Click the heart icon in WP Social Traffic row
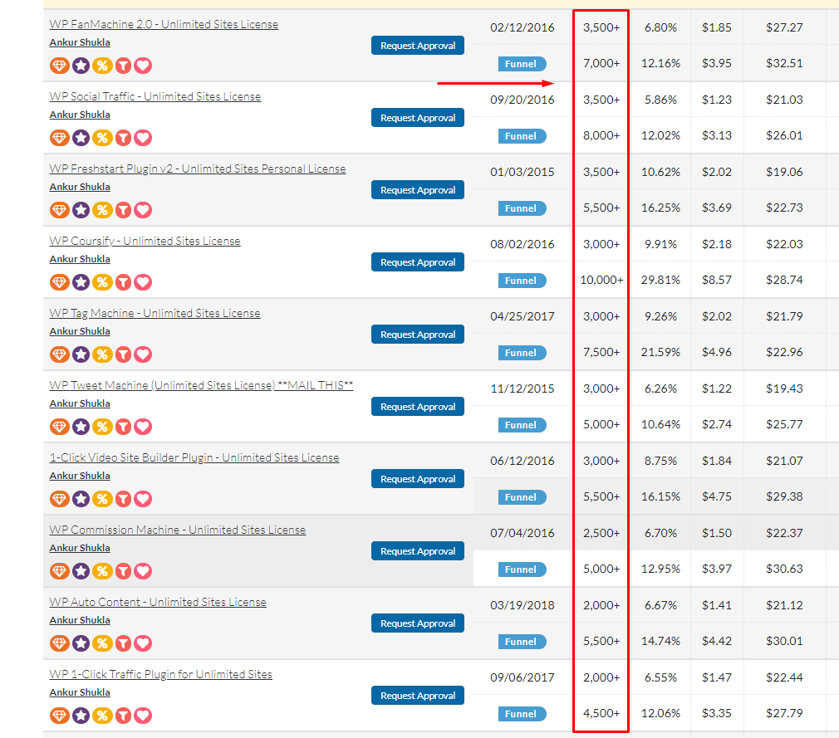 coord(143,138)
